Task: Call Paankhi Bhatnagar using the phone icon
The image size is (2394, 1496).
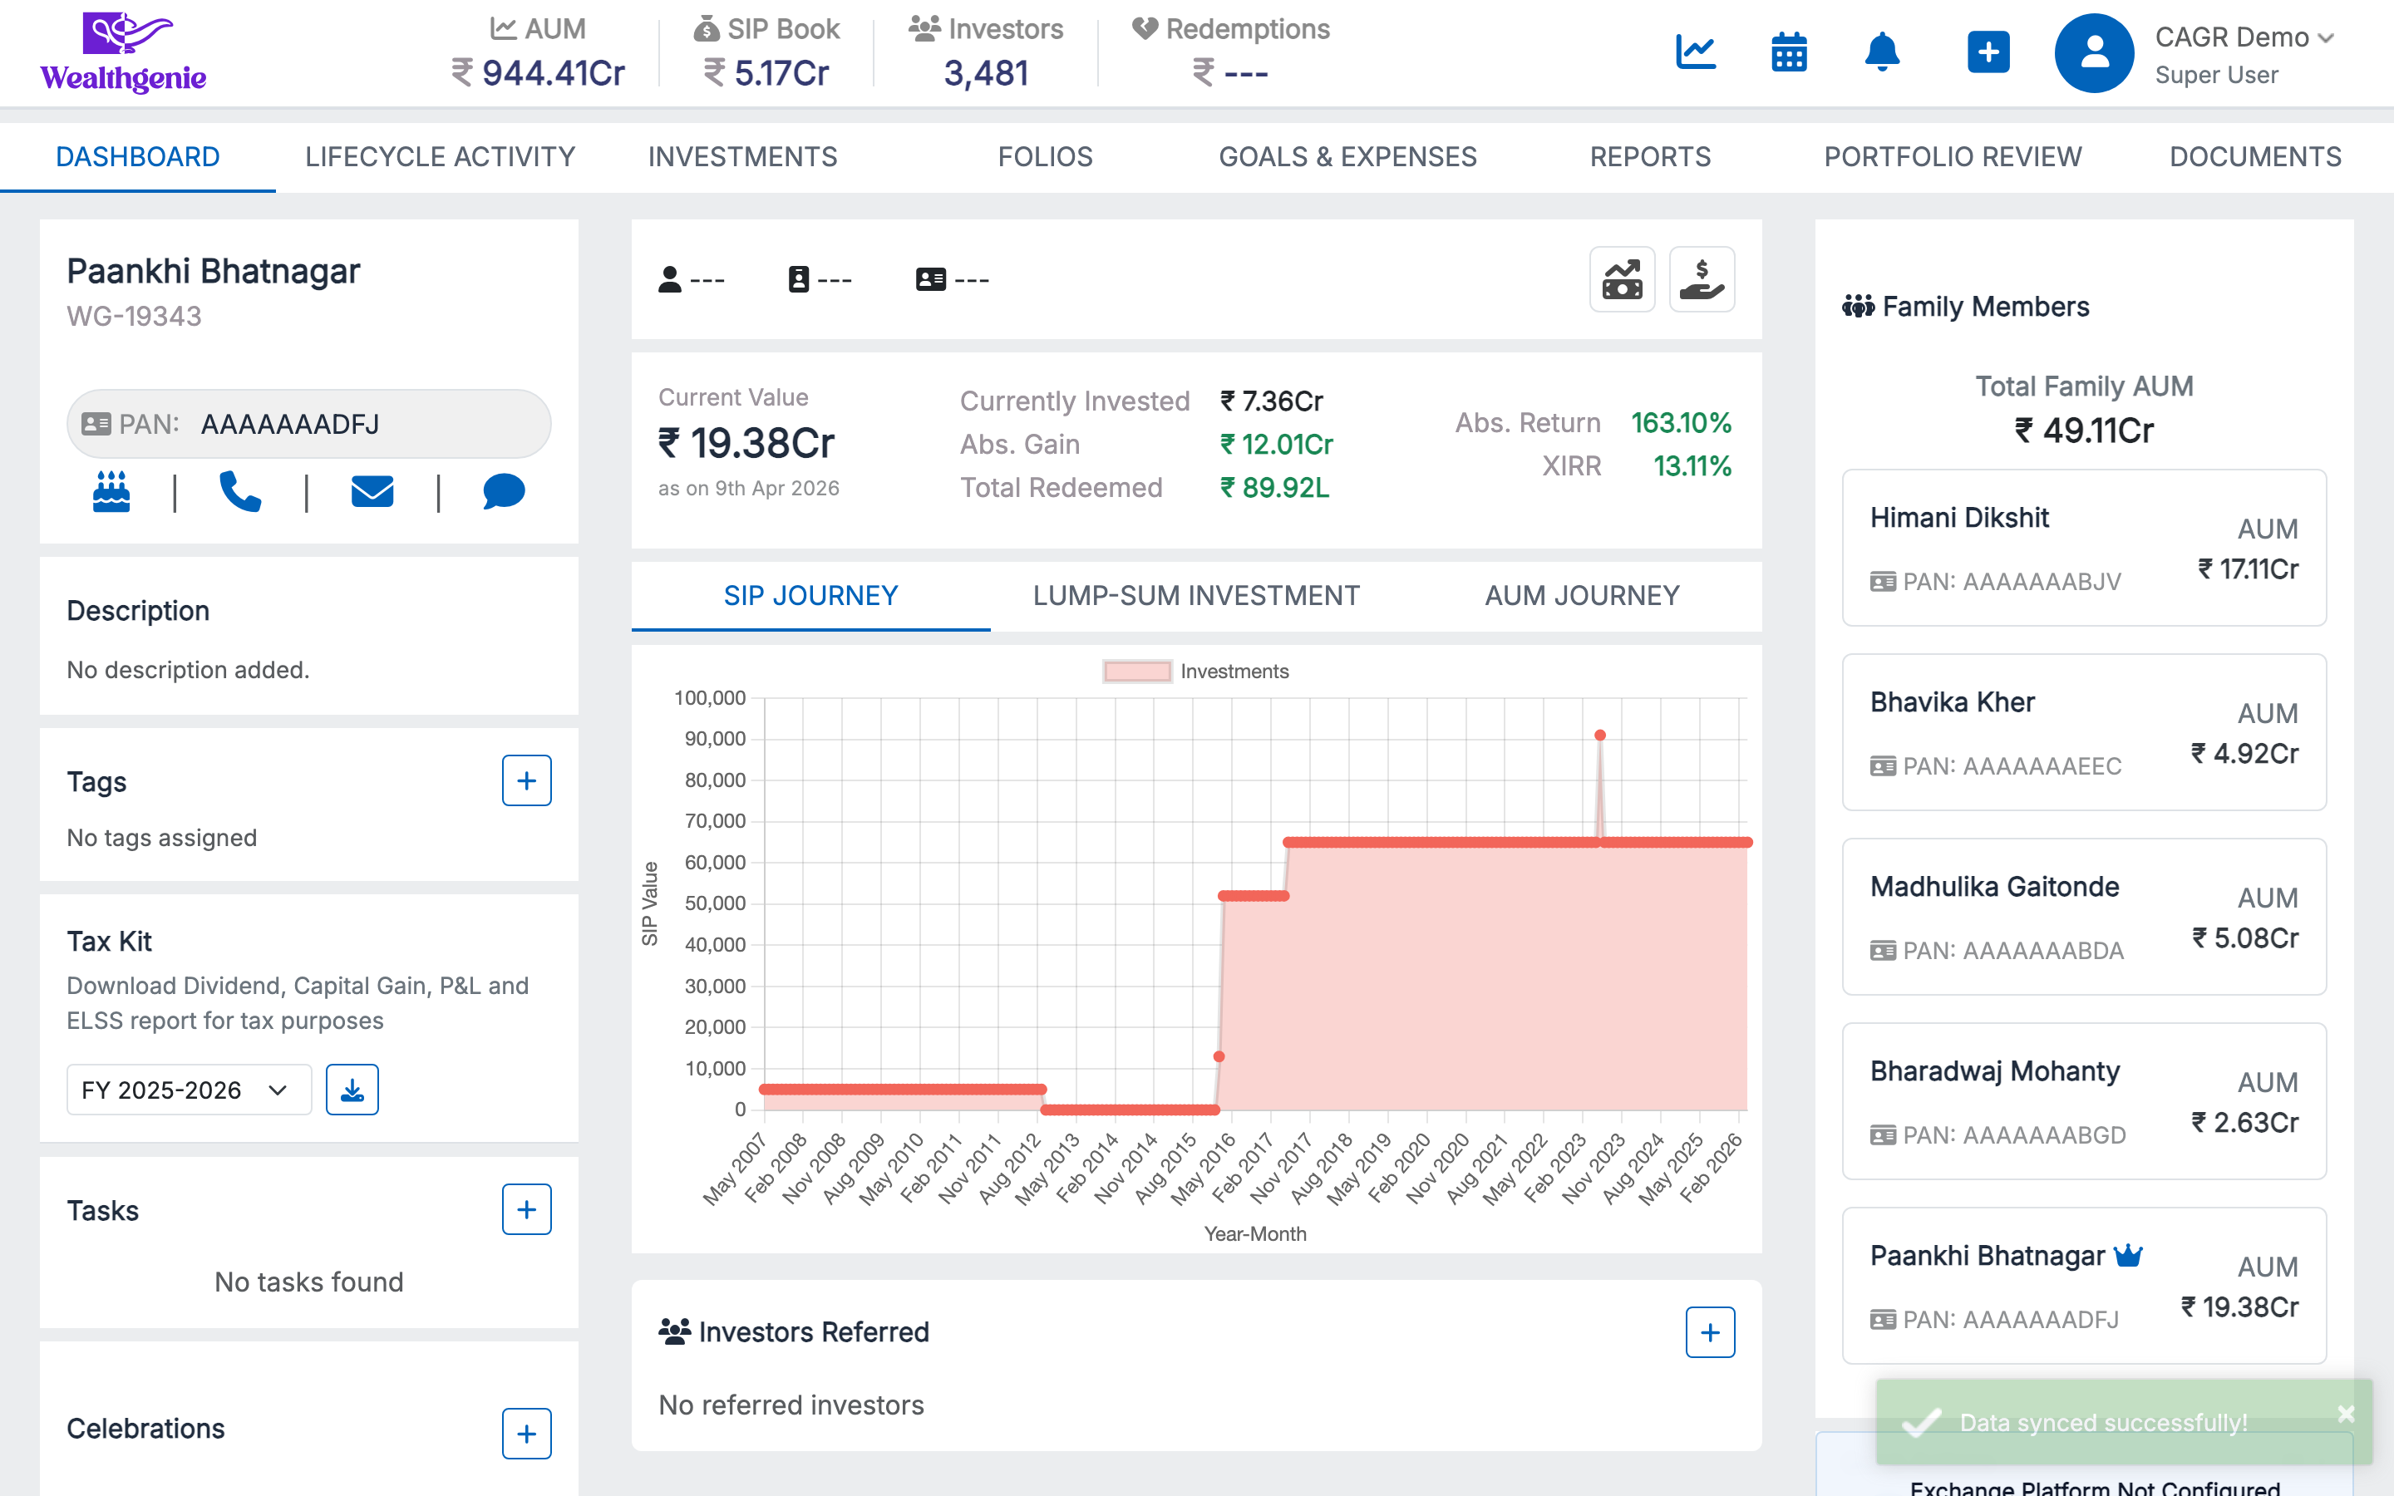Action: coord(240,492)
